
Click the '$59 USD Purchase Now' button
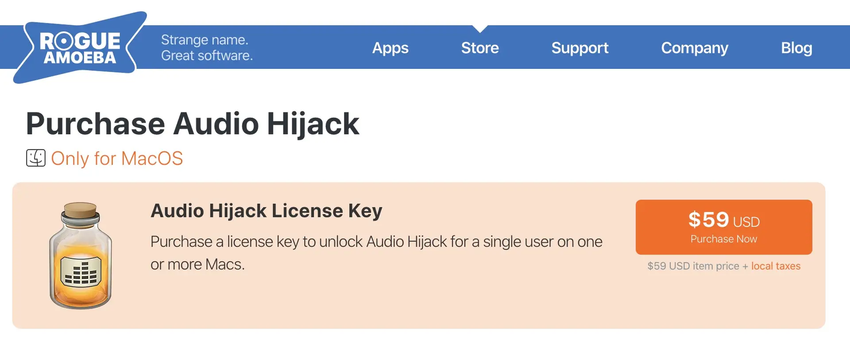click(723, 227)
